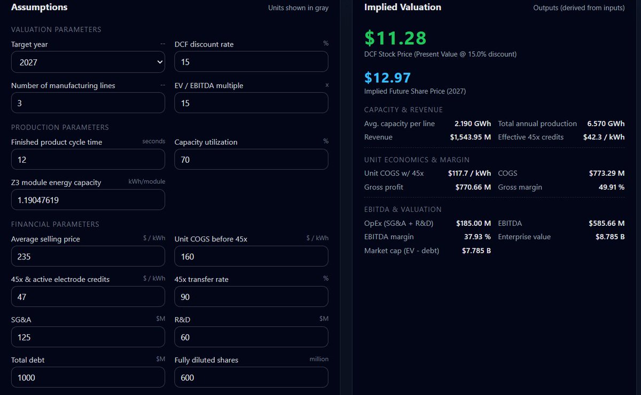The height and width of the screenshot is (395, 641).
Task: Click the SG&A input field
Action: point(88,337)
